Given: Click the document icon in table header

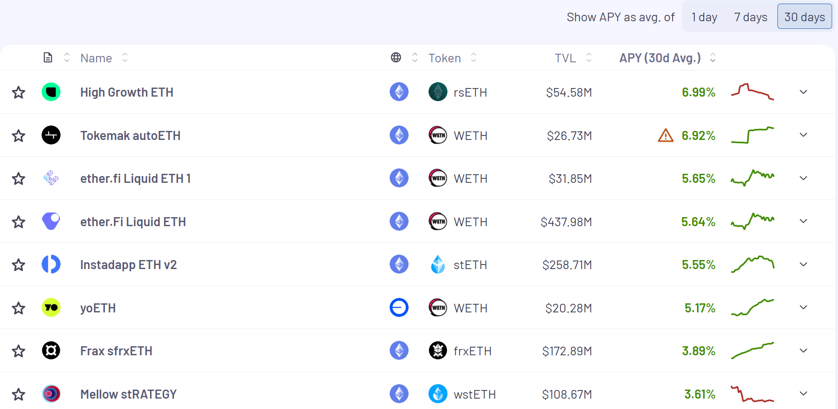Looking at the screenshot, I should (x=48, y=58).
